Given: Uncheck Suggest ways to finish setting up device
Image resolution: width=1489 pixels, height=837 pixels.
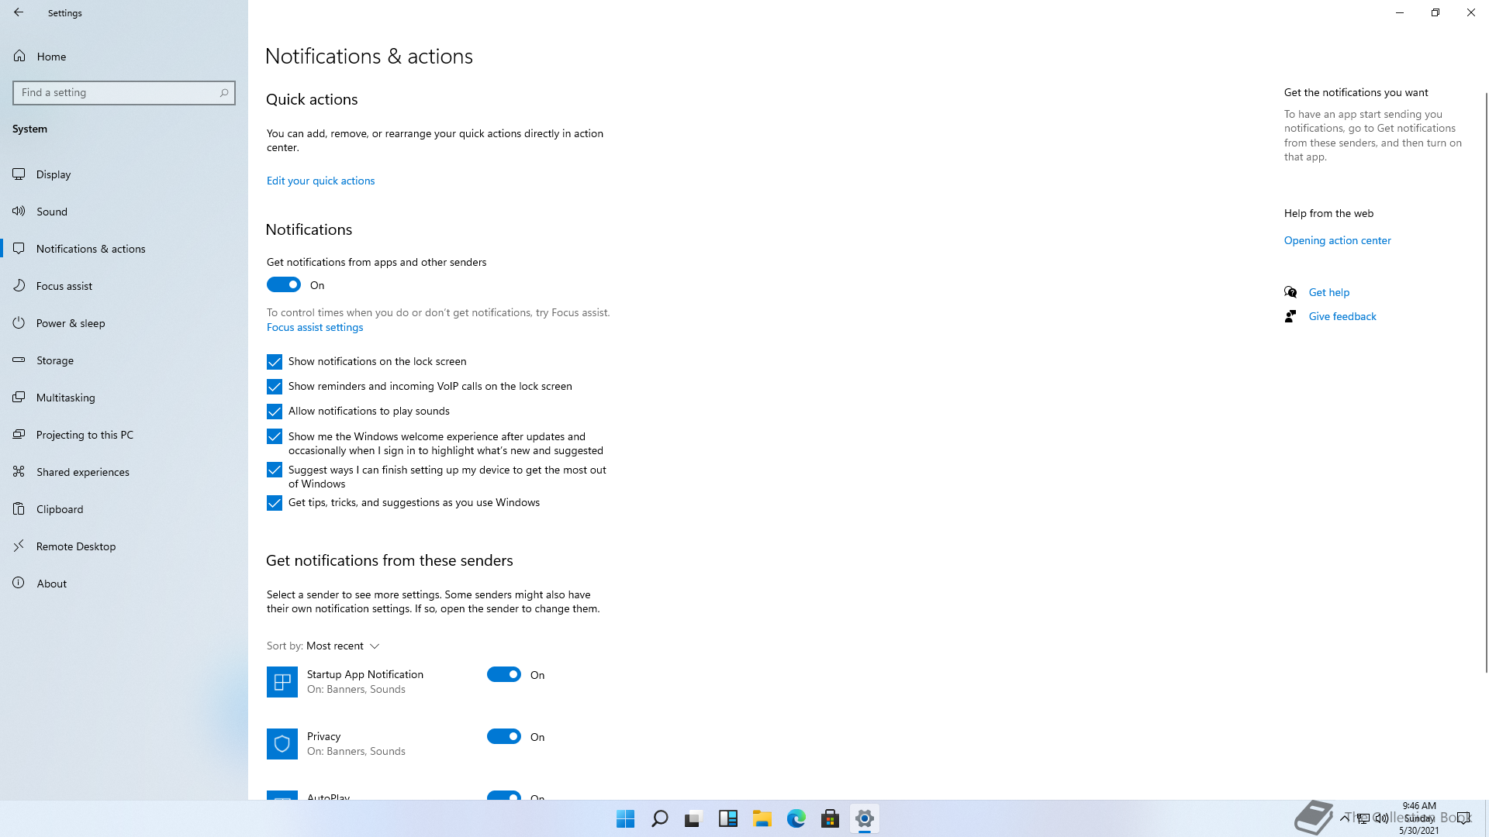Looking at the screenshot, I should 275,470.
